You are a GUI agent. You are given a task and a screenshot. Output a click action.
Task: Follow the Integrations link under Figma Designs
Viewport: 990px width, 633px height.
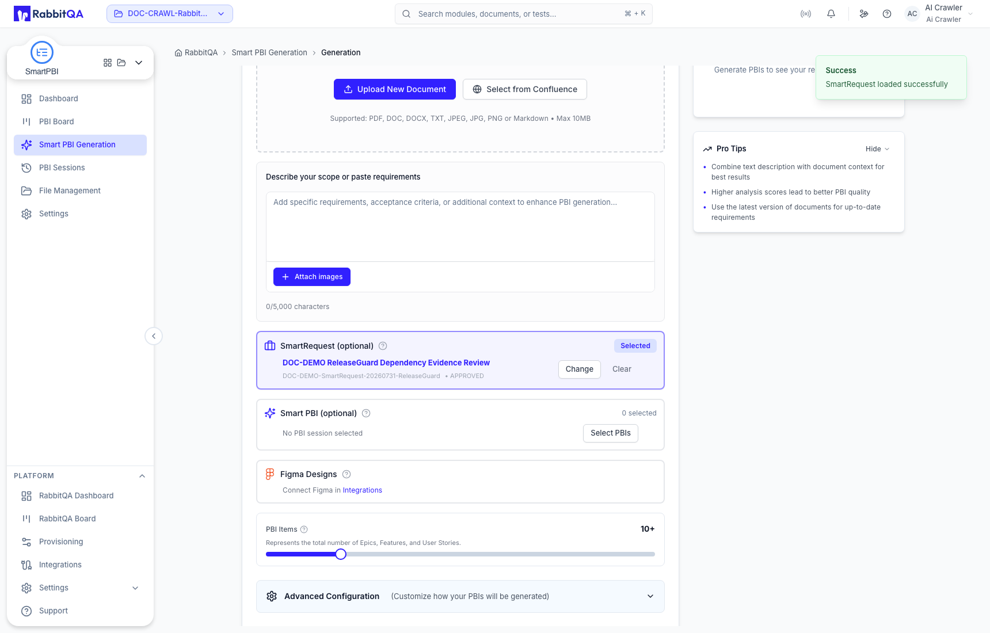(x=363, y=490)
